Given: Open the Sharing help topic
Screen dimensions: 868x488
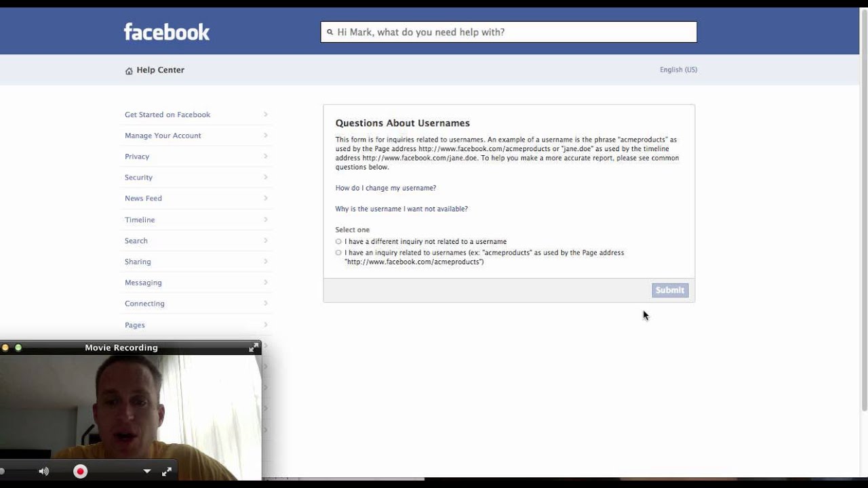Looking at the screenshot, I should (138, 262).
